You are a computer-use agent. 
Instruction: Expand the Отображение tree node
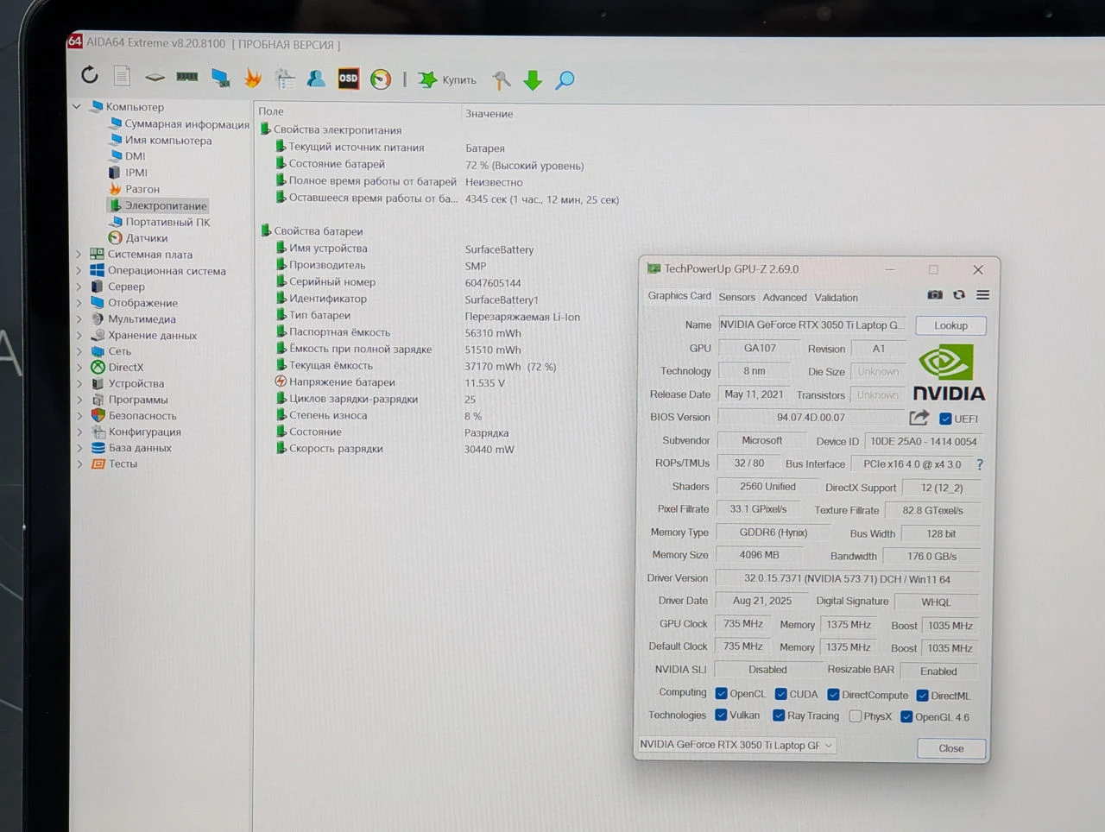(x=79, y=303)
